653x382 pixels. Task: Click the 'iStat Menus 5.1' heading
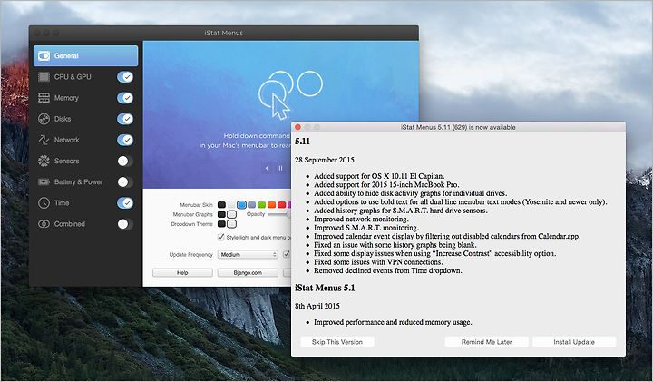(x=325, y=288)
